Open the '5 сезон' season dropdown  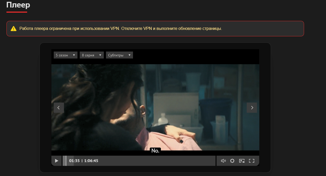coord(66,55)
